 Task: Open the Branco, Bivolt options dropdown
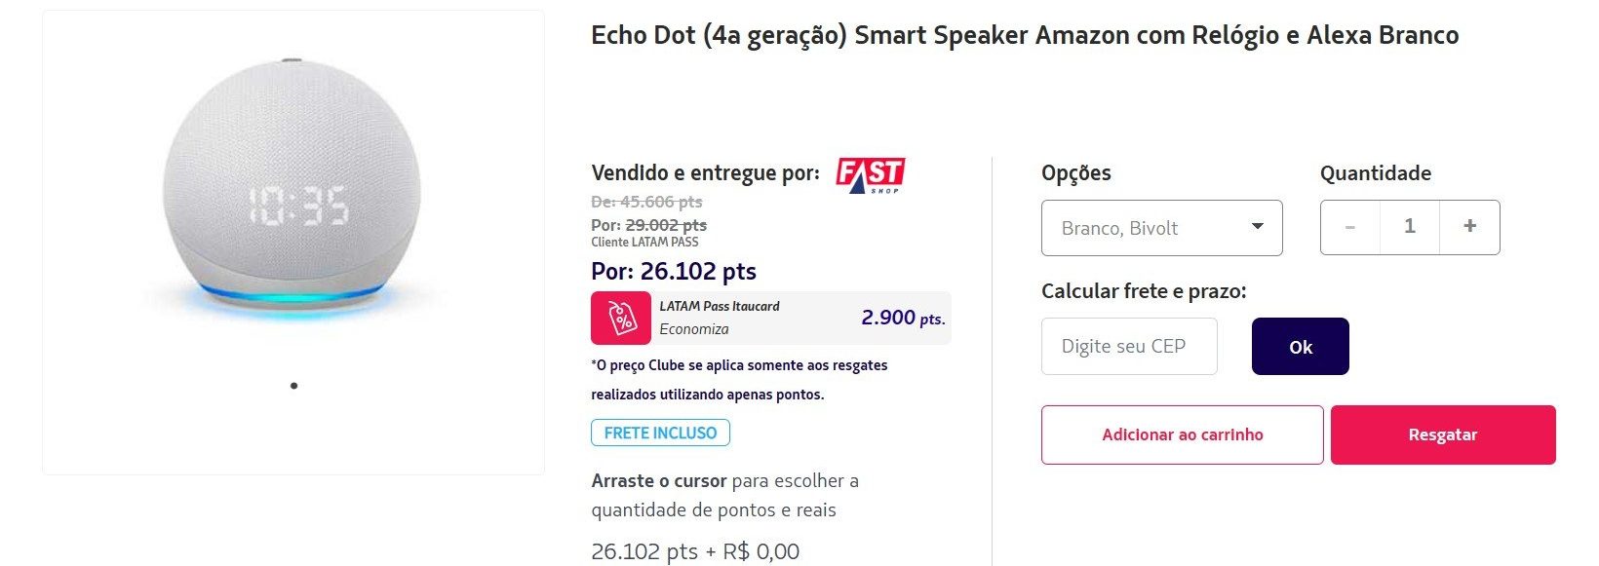click(x=1162, y=228)
